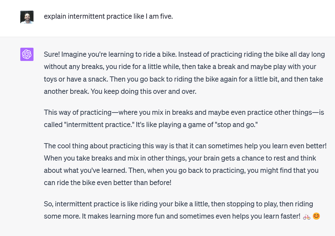Click the sentence "You keep doing this over and over."

(x=143, y=92)
